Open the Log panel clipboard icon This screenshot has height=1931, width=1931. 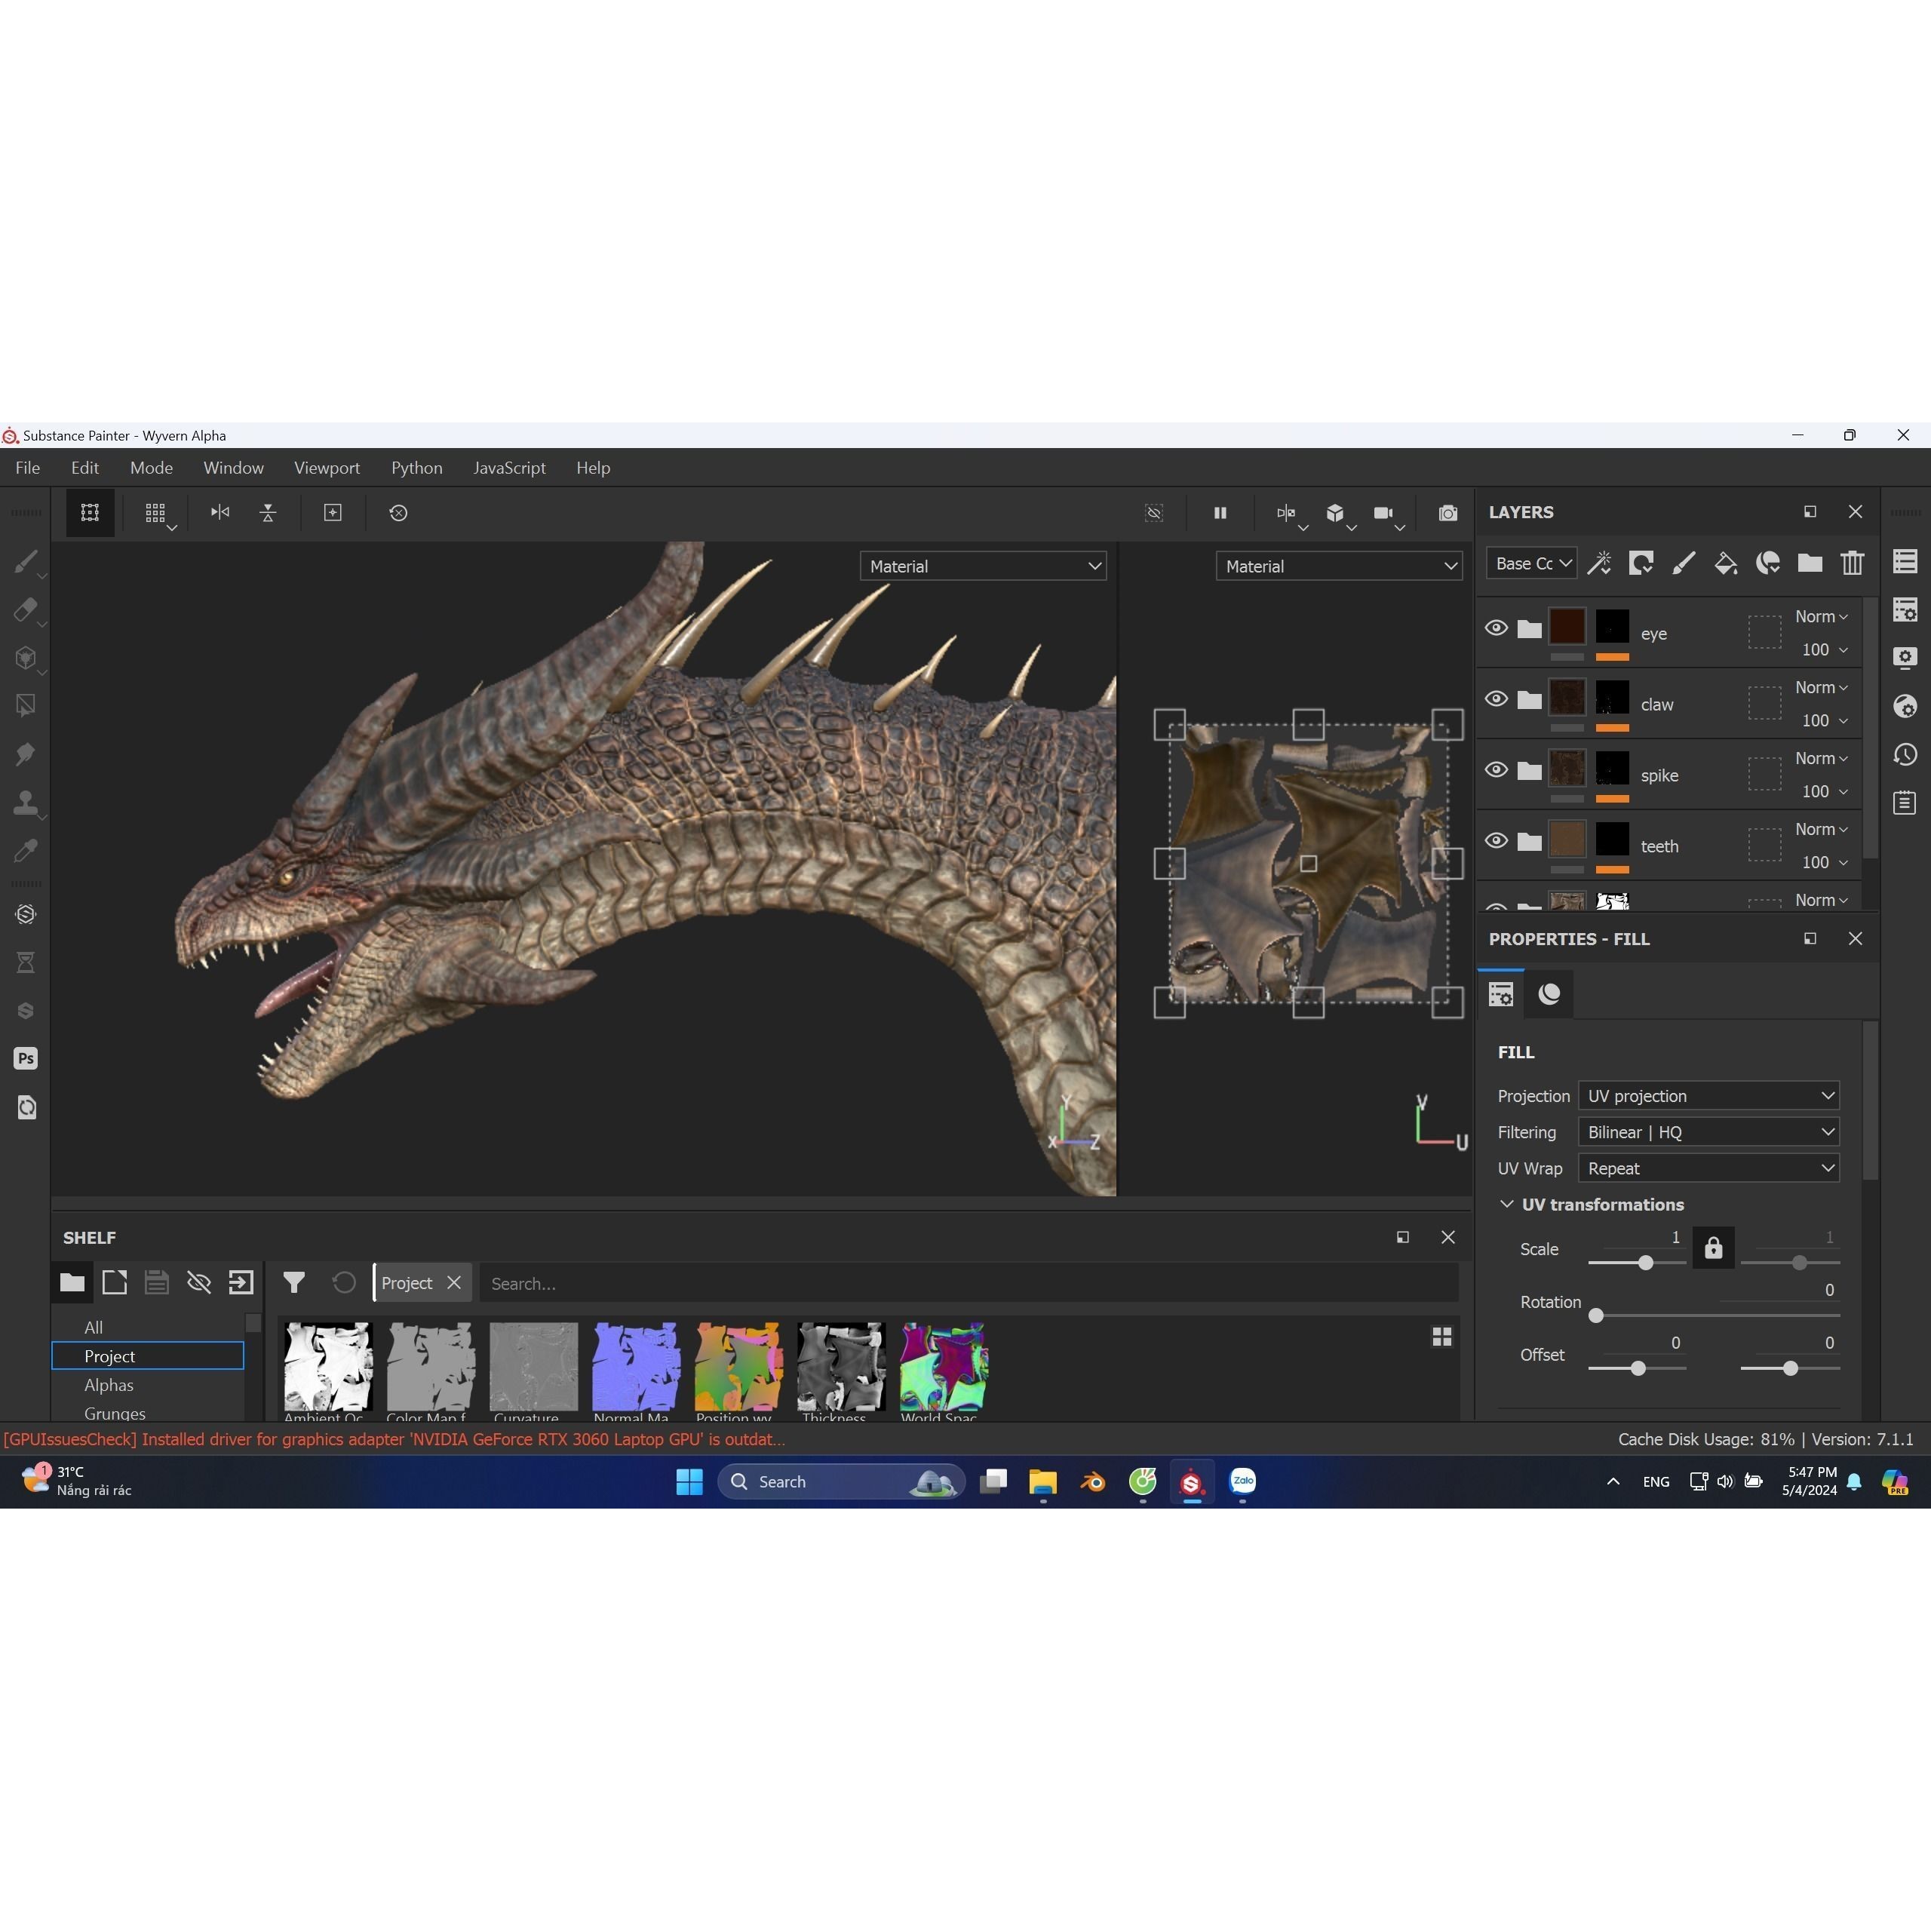click(1905, 803)
